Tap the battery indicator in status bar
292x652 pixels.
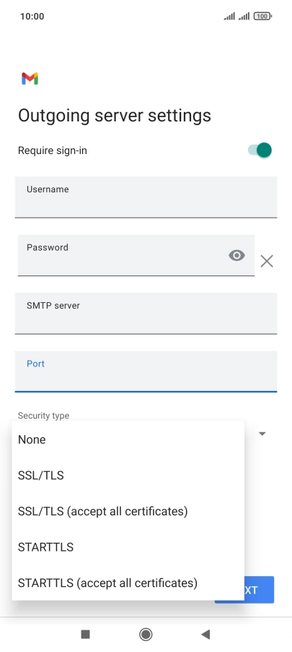coord(262,16)
